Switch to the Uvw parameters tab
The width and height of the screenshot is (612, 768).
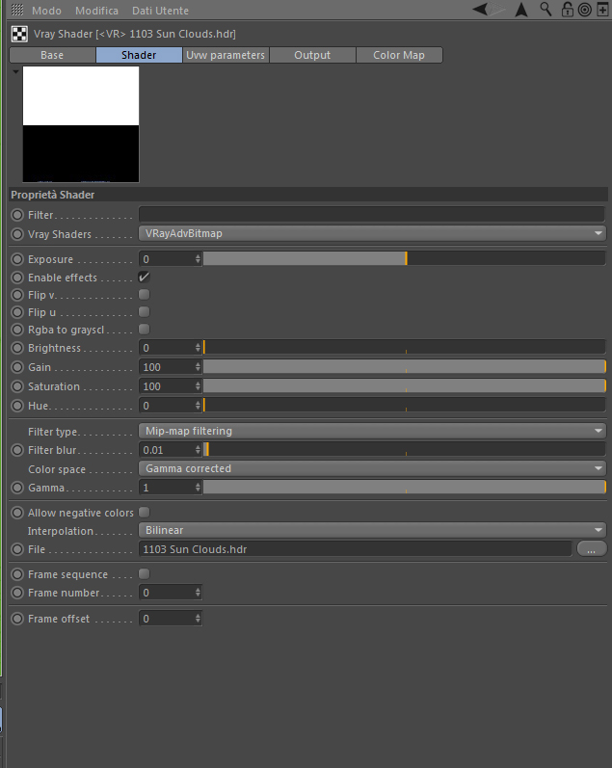coord(226,55)
